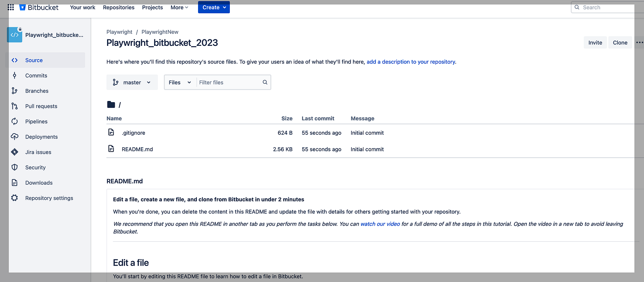Open Branches icon in sidebar
This screenshot has width=644, height=282.
click(x=14, y=91)
